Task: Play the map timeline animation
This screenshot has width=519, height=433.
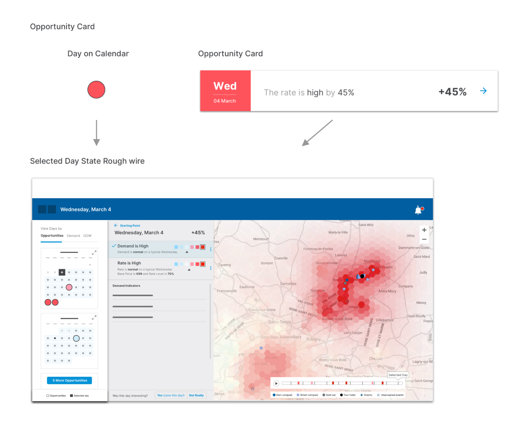Action: 276,383
